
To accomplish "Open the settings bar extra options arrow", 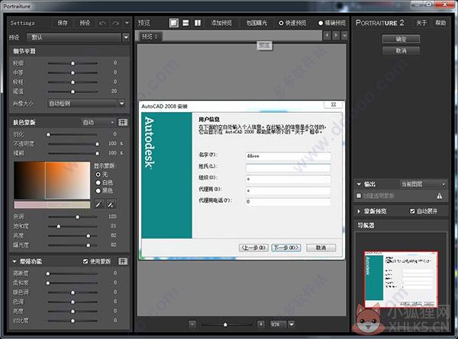I will (x=127, y=23).
